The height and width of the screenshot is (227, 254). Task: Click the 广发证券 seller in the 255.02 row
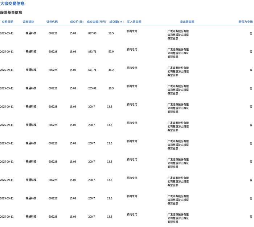tap(178, 90)
